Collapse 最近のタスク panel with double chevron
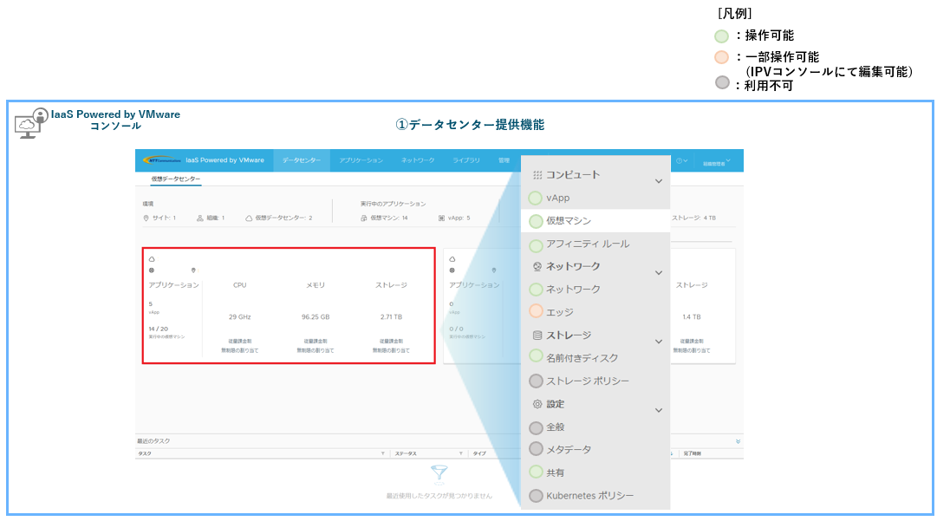 click(x=738, y=441)
